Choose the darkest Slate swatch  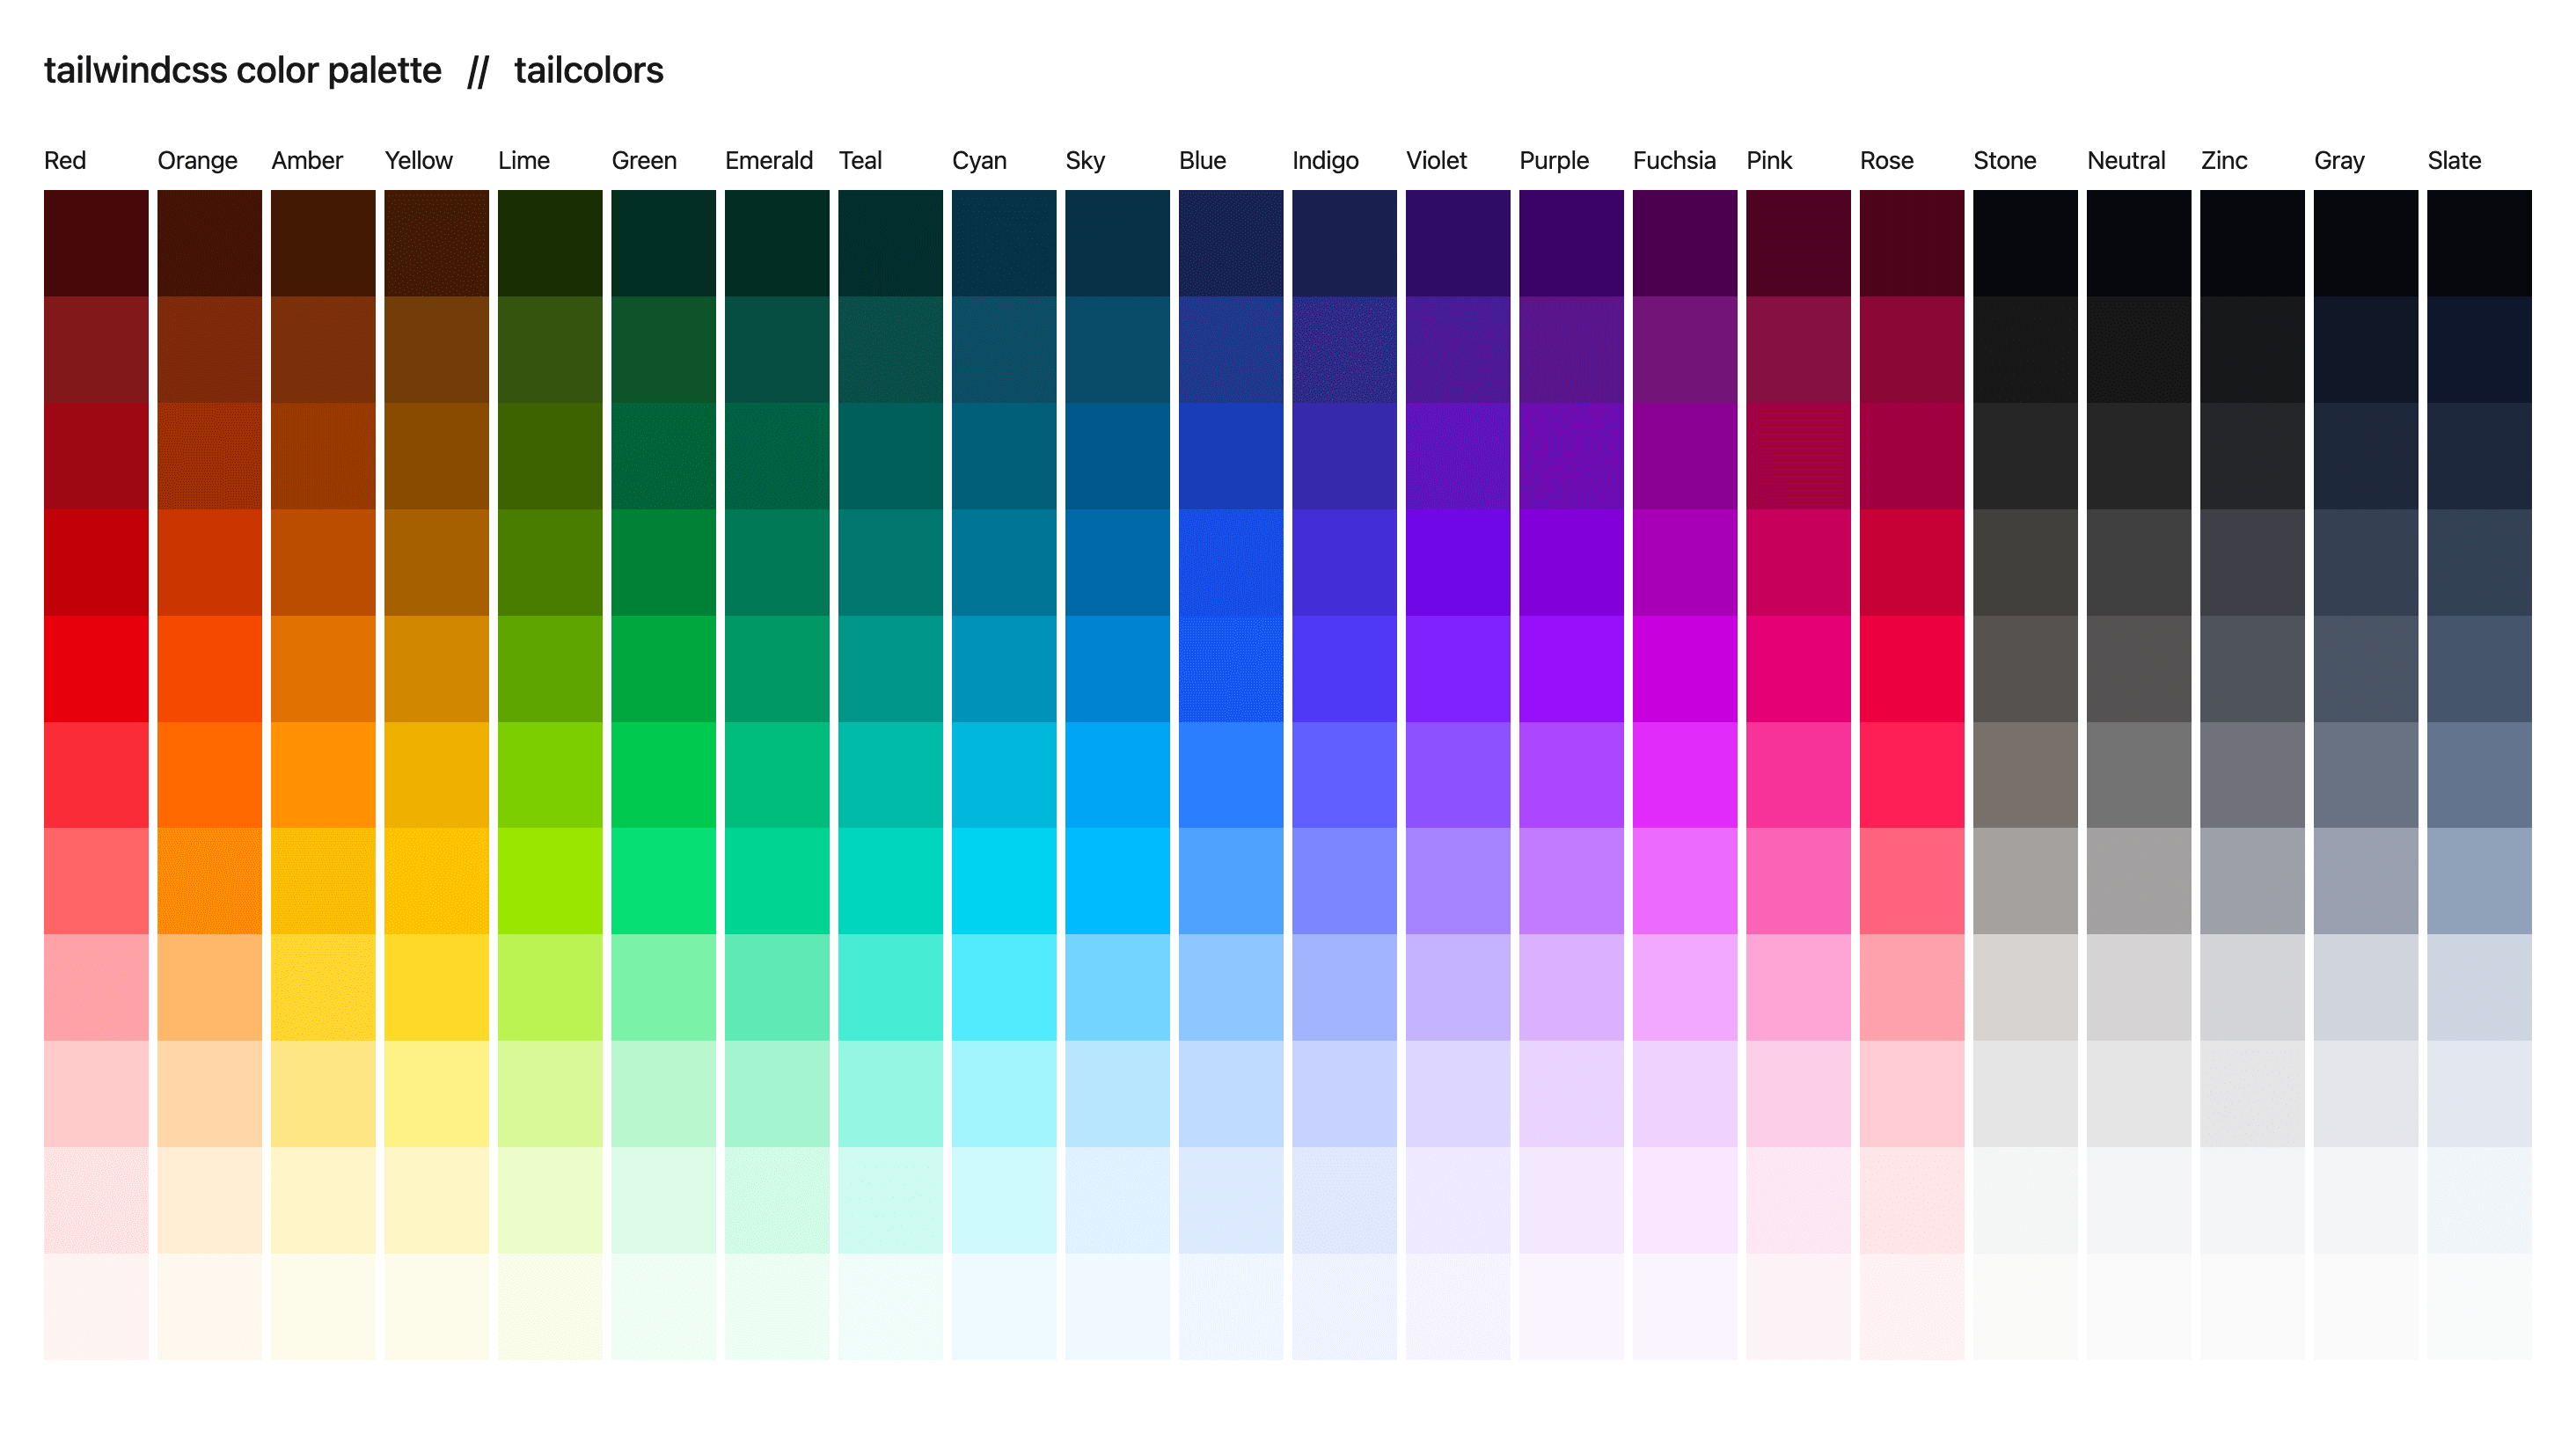pos(2480,243)
